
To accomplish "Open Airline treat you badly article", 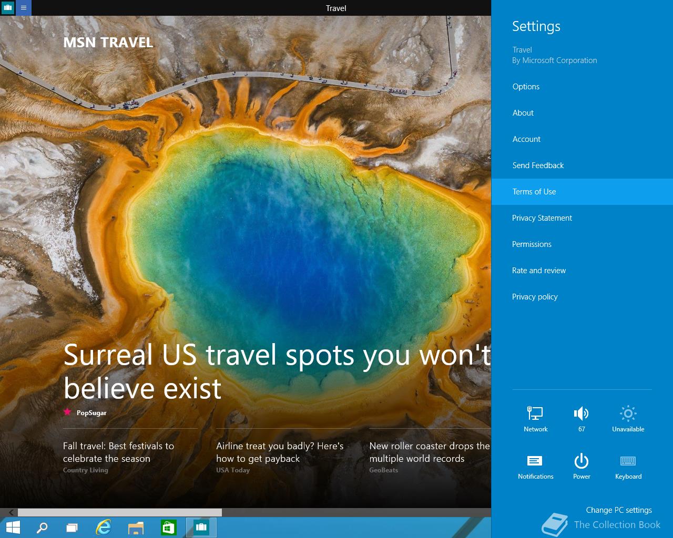I will point(280,452).
